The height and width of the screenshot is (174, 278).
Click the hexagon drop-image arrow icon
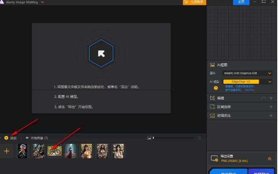101,53
